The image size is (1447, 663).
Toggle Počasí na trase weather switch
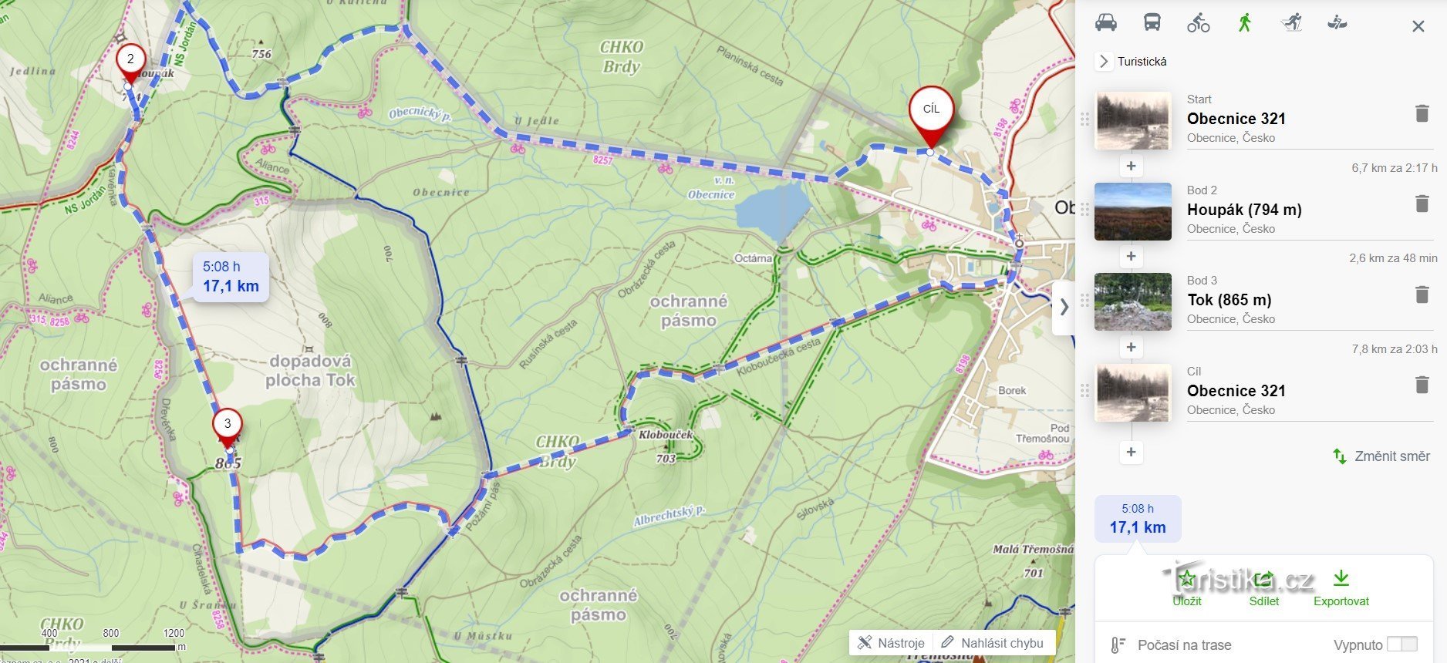[x=1401, y=644]
